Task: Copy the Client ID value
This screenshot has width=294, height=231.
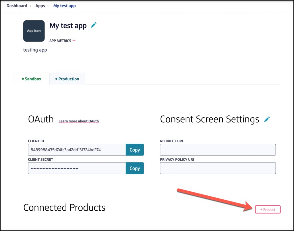Action: tap(134, 150)
